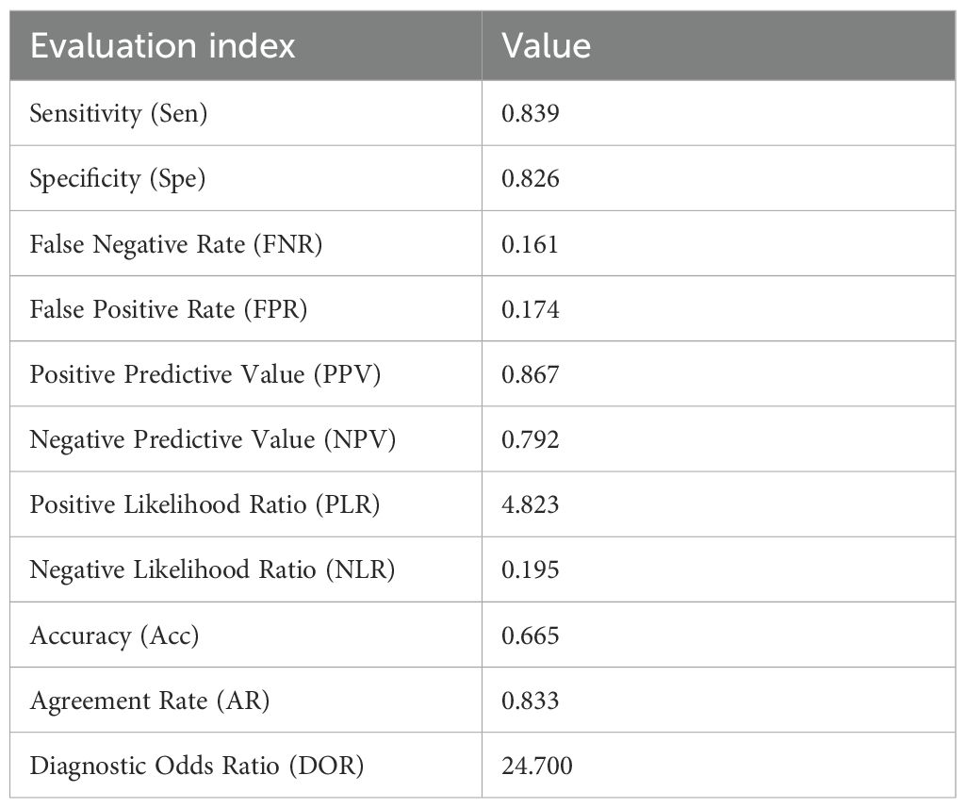Click the PPV value 0.867

[x=530, y=374]
